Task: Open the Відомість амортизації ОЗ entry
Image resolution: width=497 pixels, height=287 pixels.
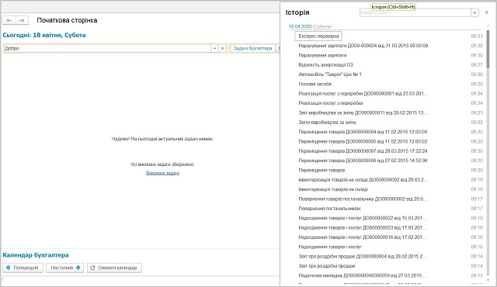Action: 326,65
